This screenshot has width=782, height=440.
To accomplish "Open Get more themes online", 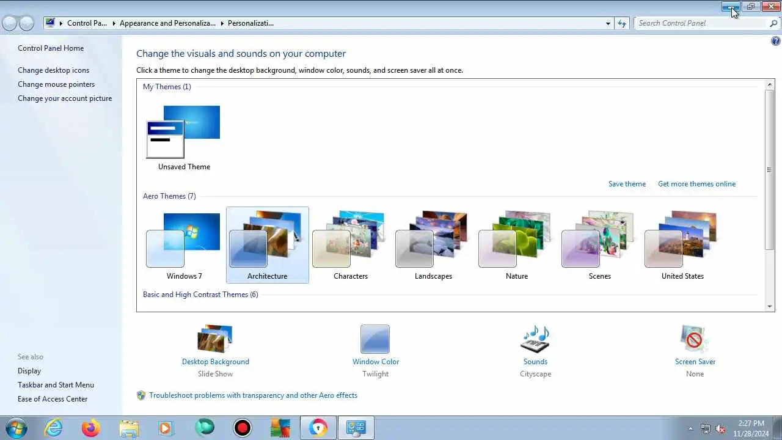I will [696, 184].
